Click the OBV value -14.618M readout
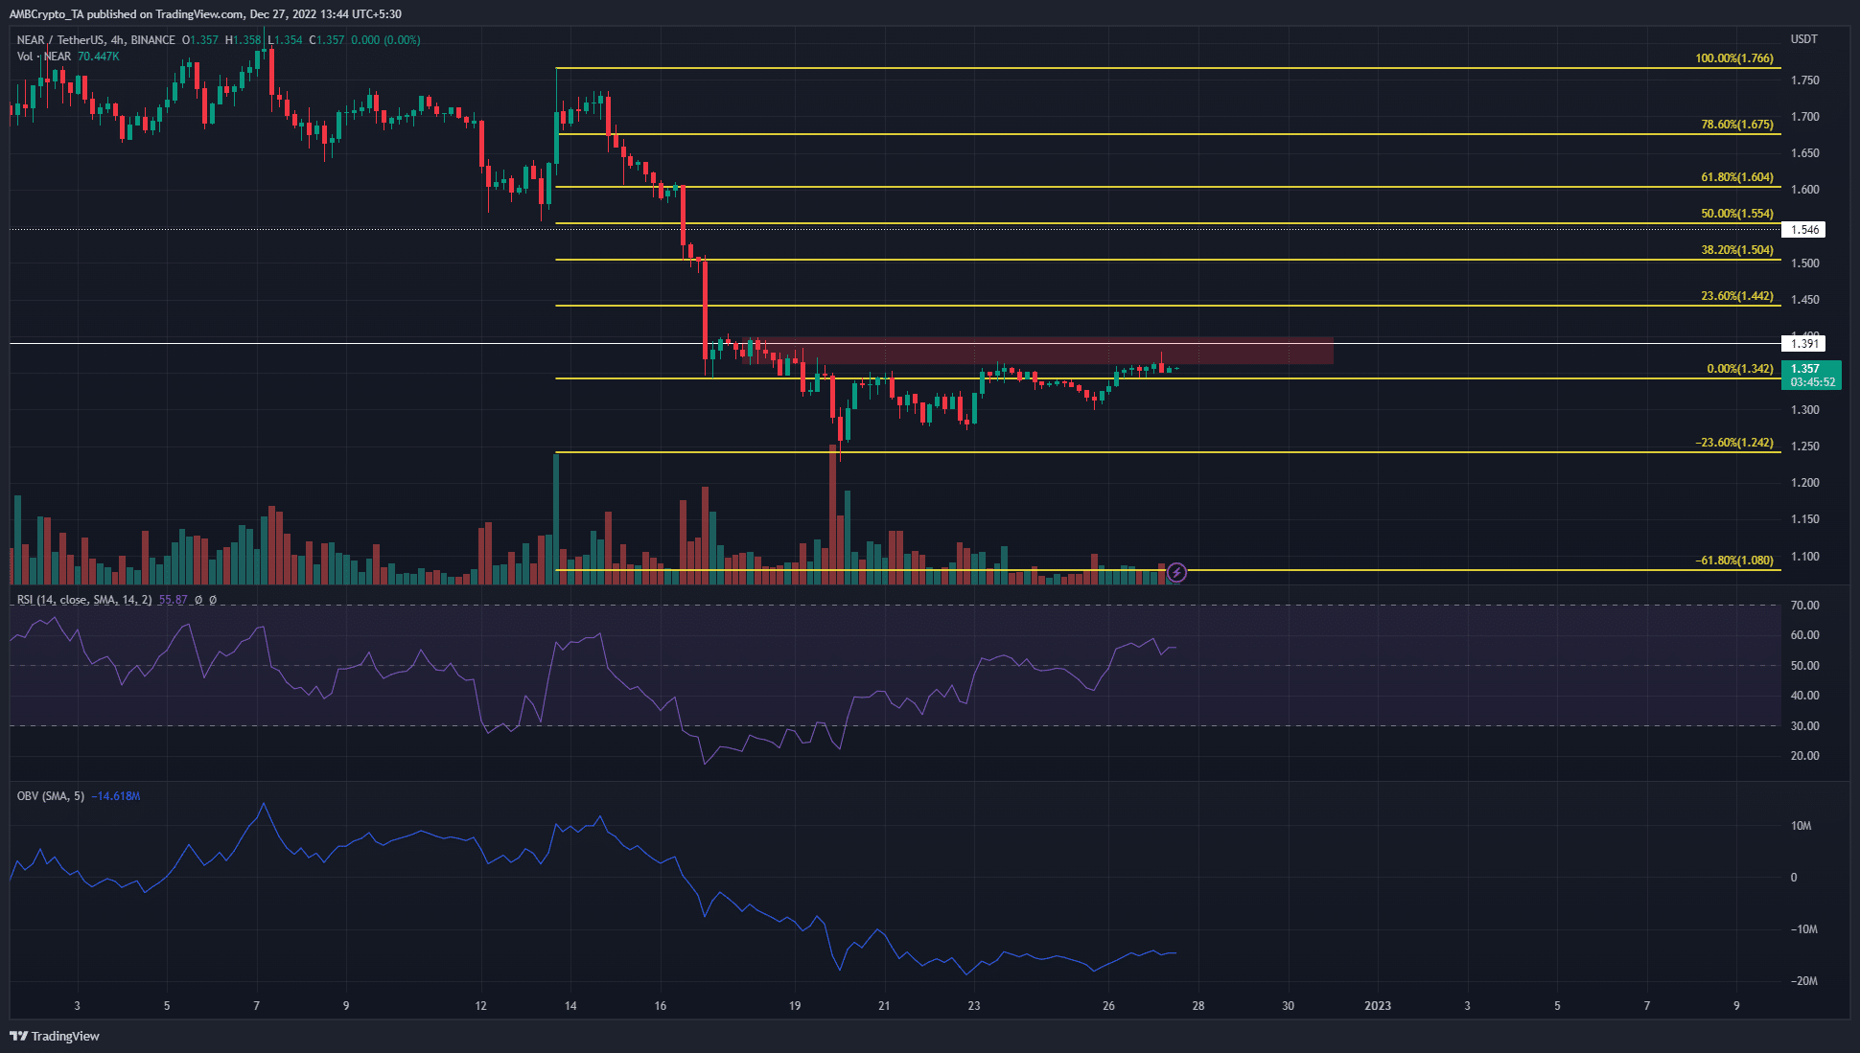This screenshot has height=1053, width=1860. click(x=116, y=796)
